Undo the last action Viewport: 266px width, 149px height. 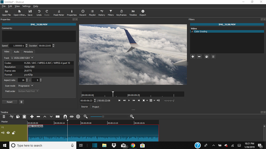39,13
